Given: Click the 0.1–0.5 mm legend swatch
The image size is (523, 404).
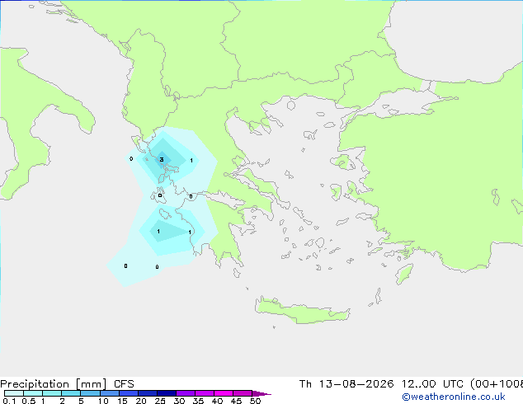Looking at the screenshot, I should 14,393.
